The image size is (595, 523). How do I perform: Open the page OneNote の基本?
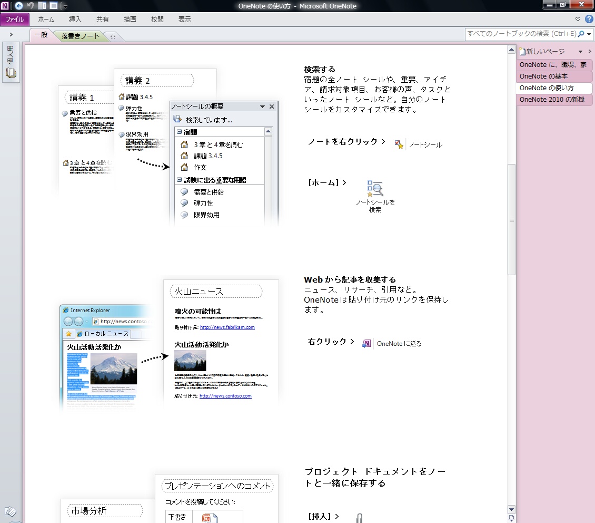click(553, 76)
